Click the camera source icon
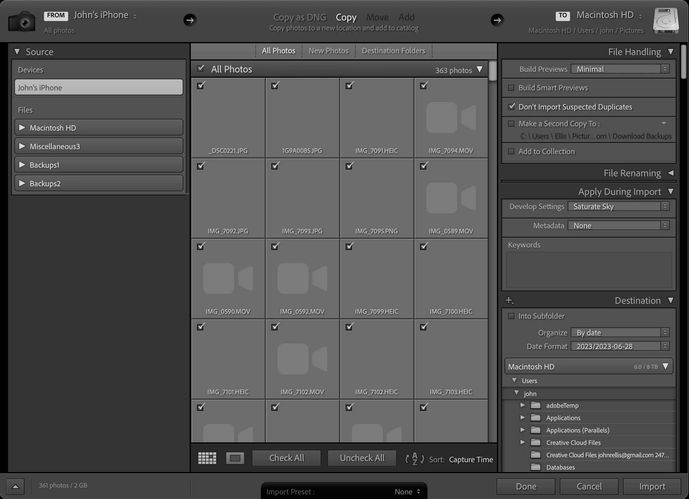 [22, 22]
